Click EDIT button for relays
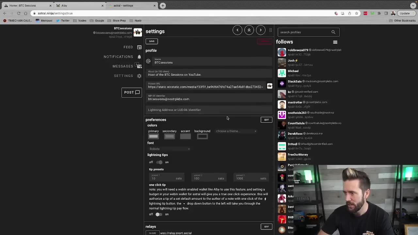Screen dimensions: 418x235 266,227
